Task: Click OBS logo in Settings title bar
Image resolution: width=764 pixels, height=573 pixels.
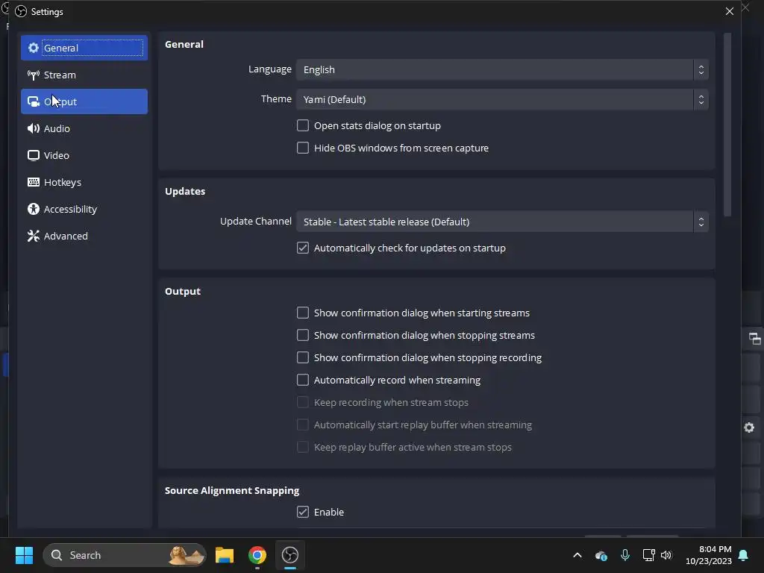Action: [x=21, y=11]
